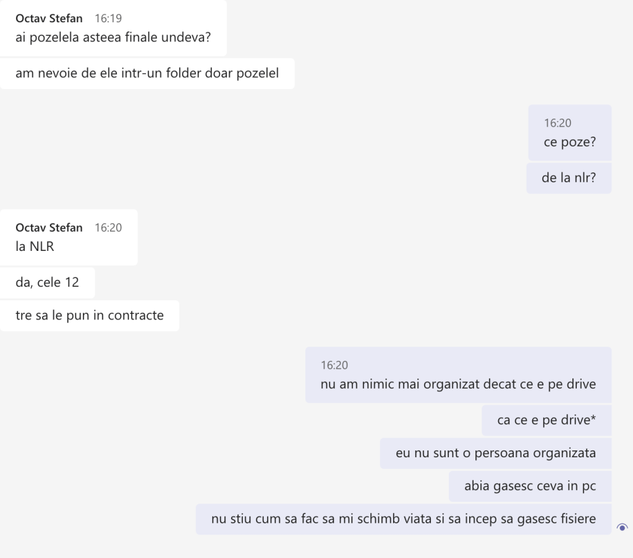Screen dimensions: 633x558
Task: Click the 16:20 timestamp above 'nu am nimic'
Action: [x=334, y=365]
